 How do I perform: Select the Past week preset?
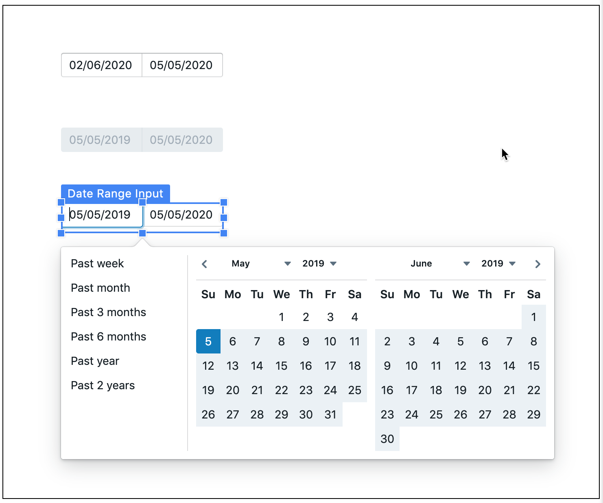click(97, 264)
